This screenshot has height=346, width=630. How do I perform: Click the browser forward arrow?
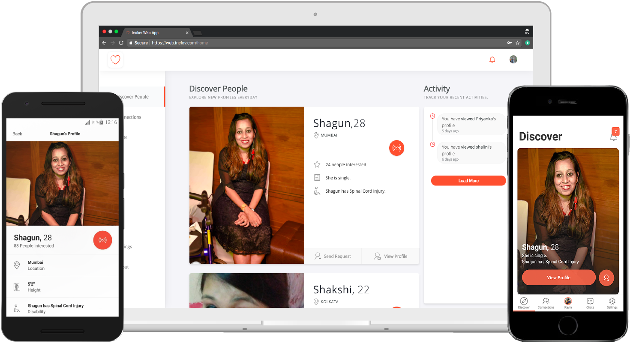pos(113,43)
